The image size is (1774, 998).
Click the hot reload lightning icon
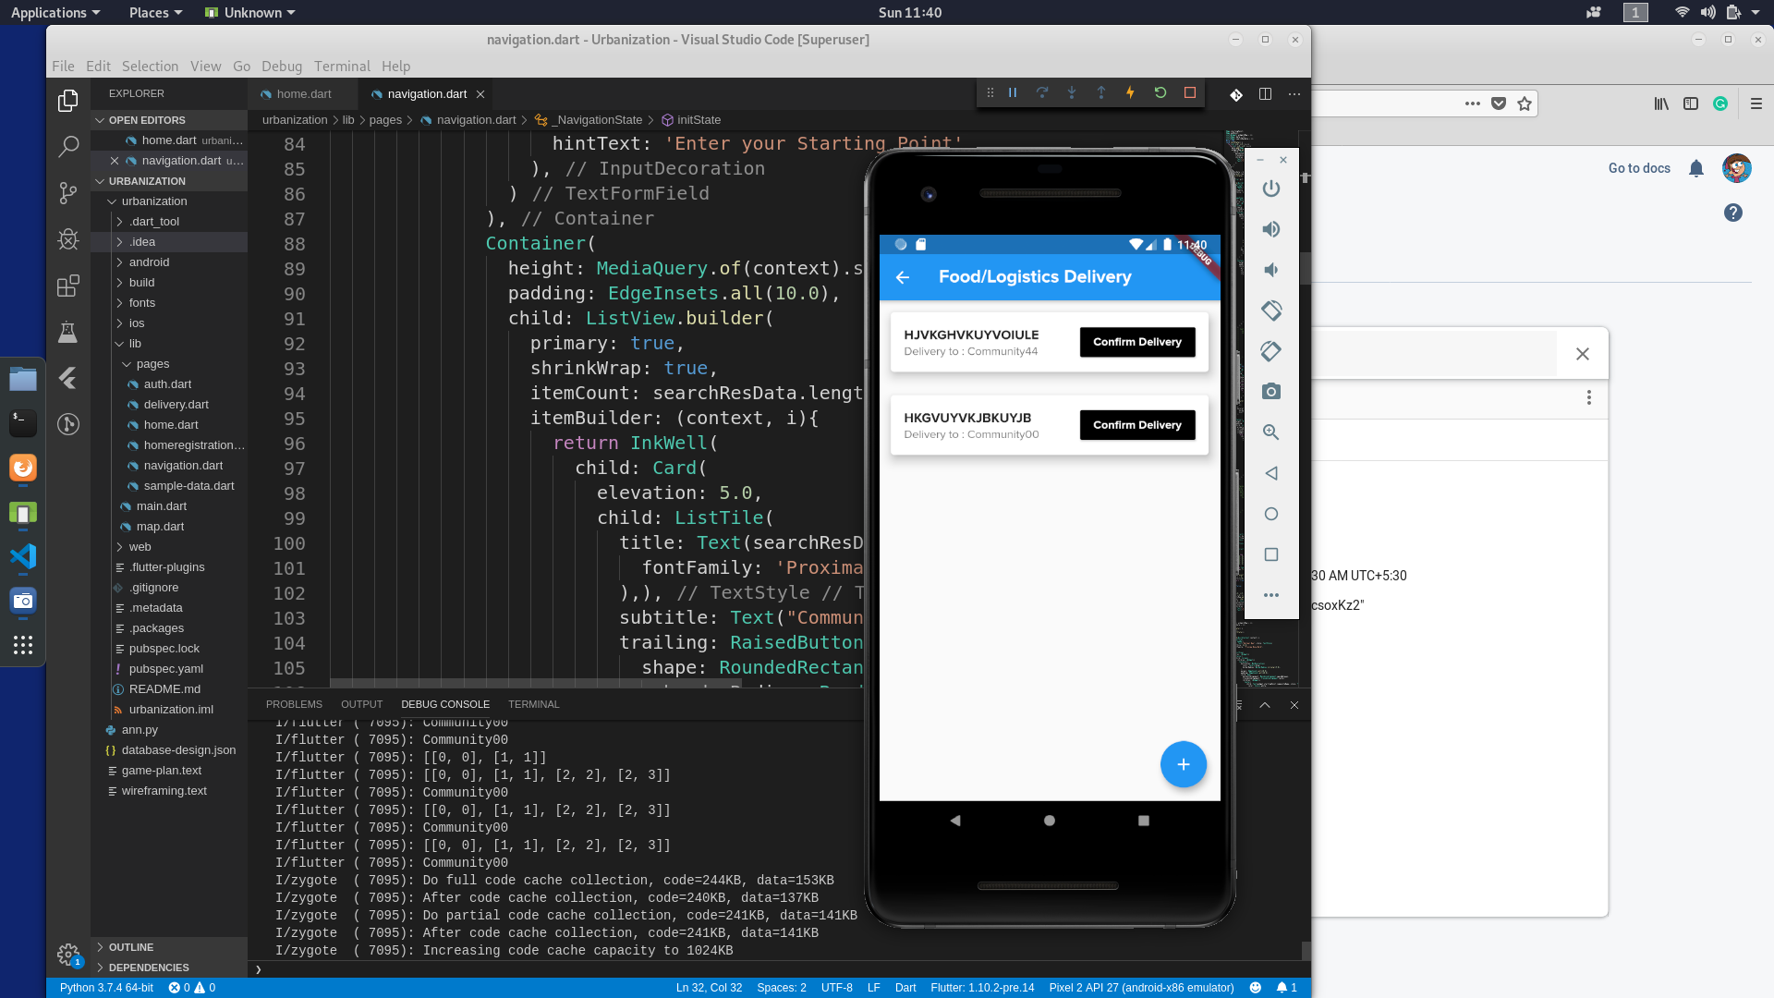1130,92
